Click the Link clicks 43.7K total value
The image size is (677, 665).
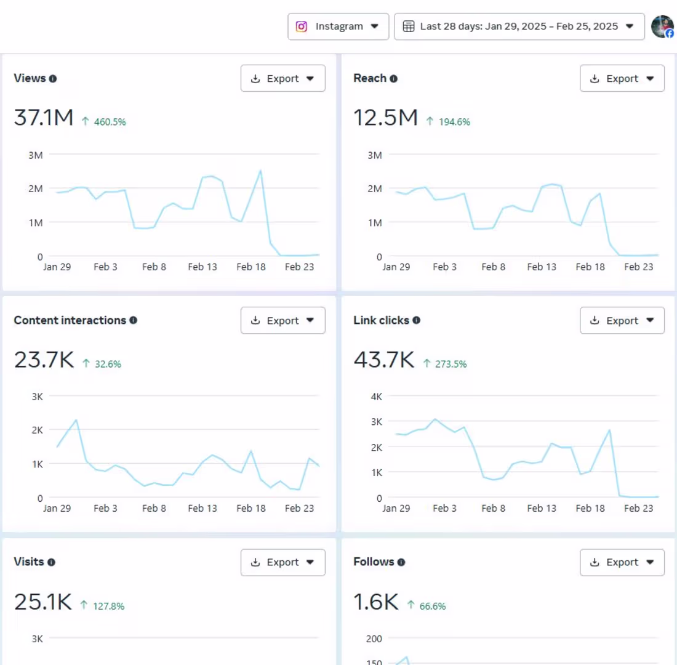point(384,360)
